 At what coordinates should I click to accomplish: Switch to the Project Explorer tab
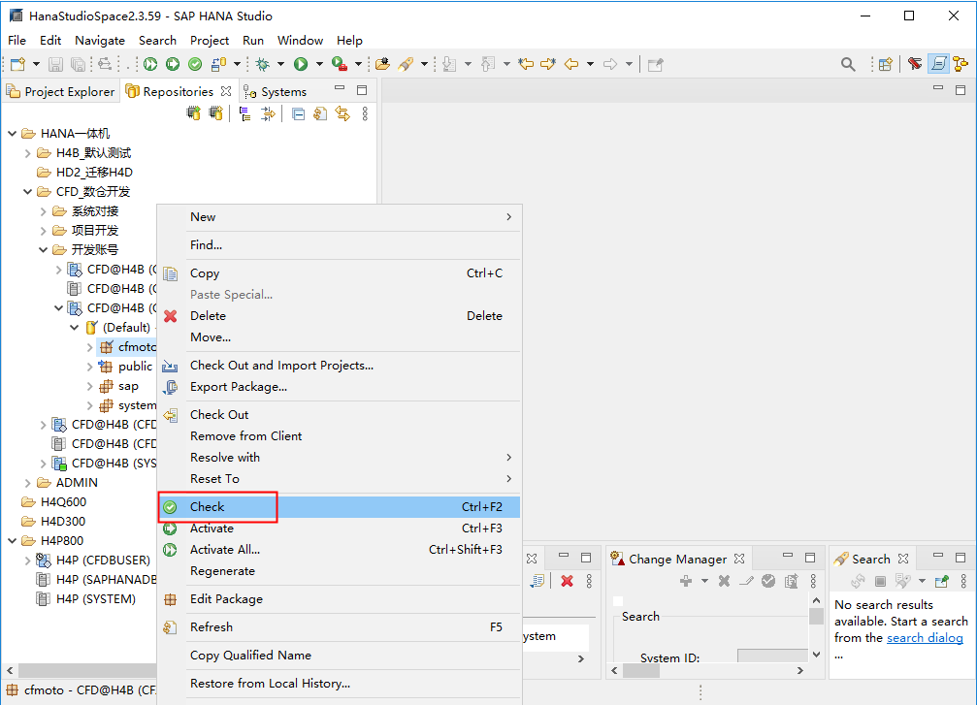(60, 91)
